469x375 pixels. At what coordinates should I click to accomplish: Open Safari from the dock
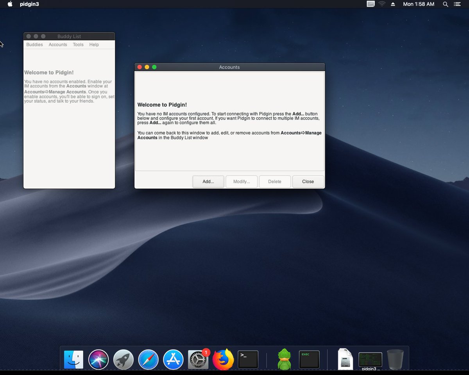pyautogui.click(x=148, y=359)
